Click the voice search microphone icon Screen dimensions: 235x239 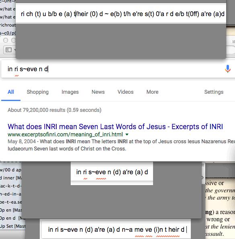(228, 69)
